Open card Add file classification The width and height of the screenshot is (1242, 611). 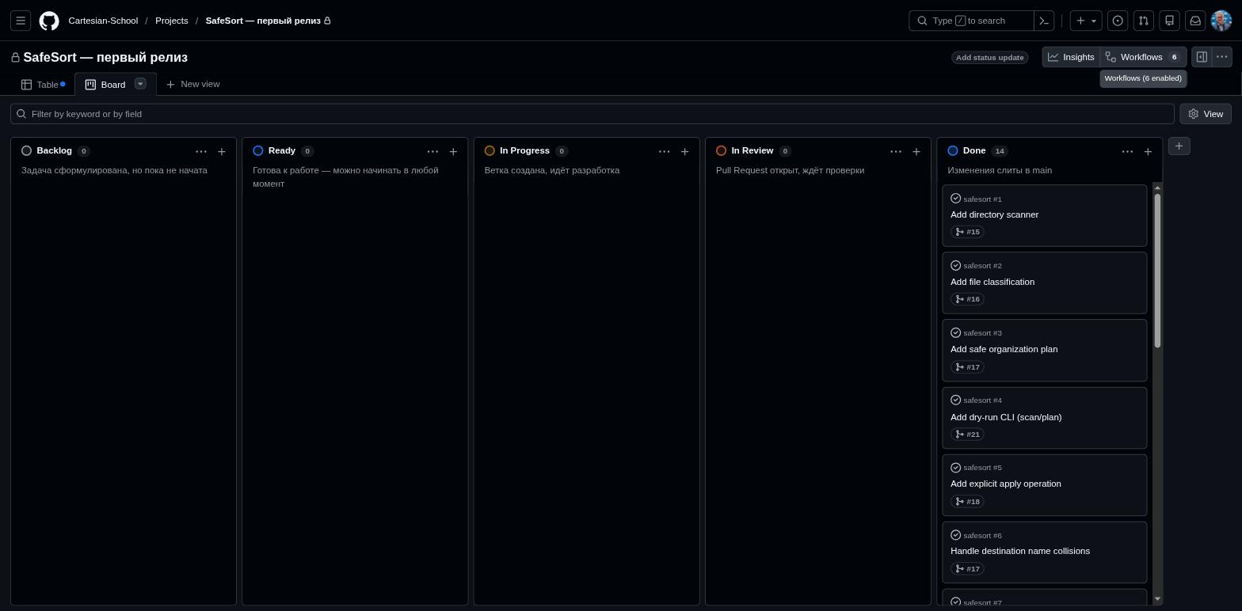[x=992, y=282]
